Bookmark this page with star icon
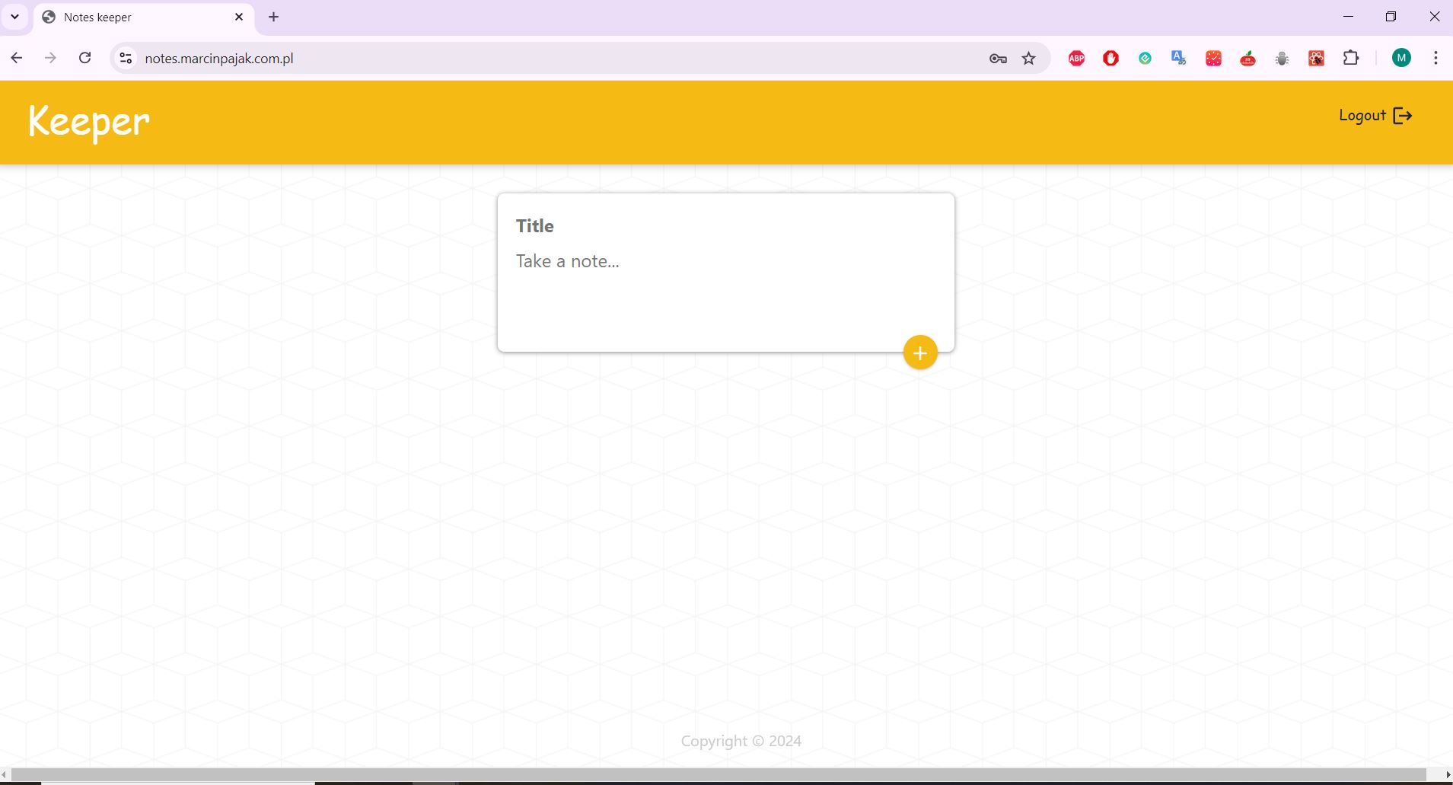The height and width of the screenshot is (785, 1453). [1029, 59]
